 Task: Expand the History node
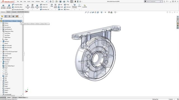pyautogui.click(x=1, y=23)
